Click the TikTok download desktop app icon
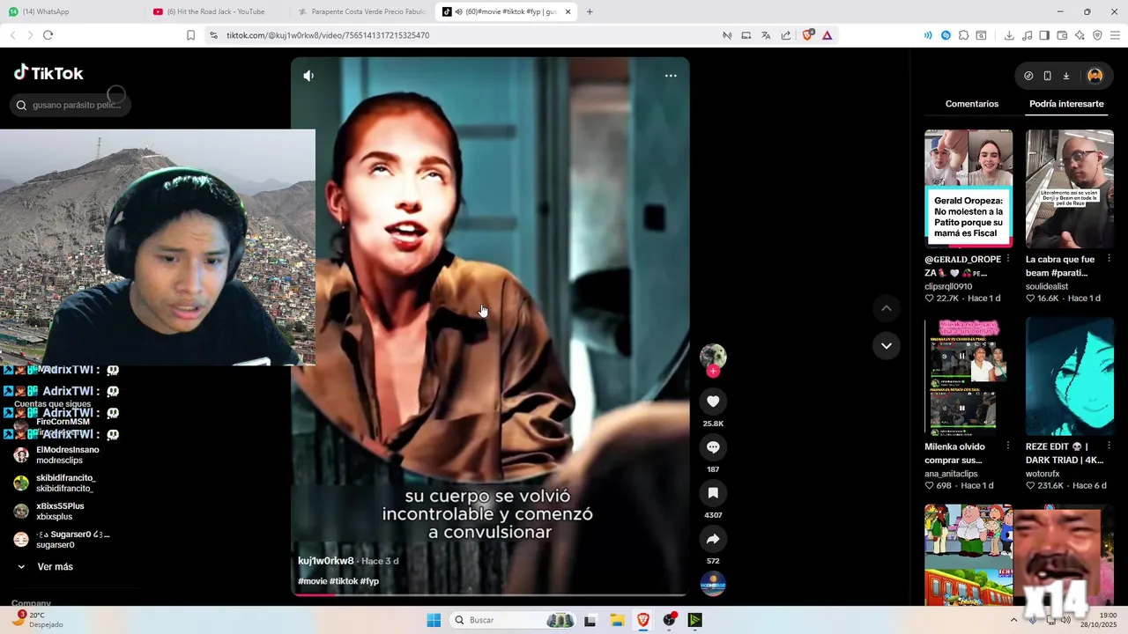Viewport: 1128px width, 634px height. pyautogui.click(x=1066, y=76)
